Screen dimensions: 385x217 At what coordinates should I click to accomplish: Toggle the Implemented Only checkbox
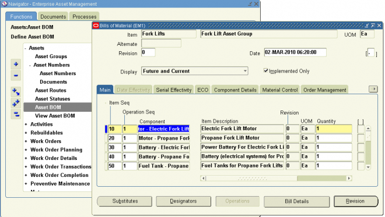pyautogui.click(x=265, y=71)
